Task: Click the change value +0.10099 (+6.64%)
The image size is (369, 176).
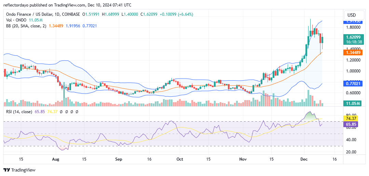Action: 176,14
